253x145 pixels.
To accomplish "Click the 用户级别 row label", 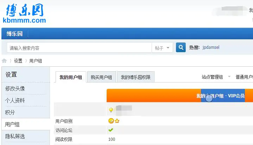I will click(x=64, y=121).
